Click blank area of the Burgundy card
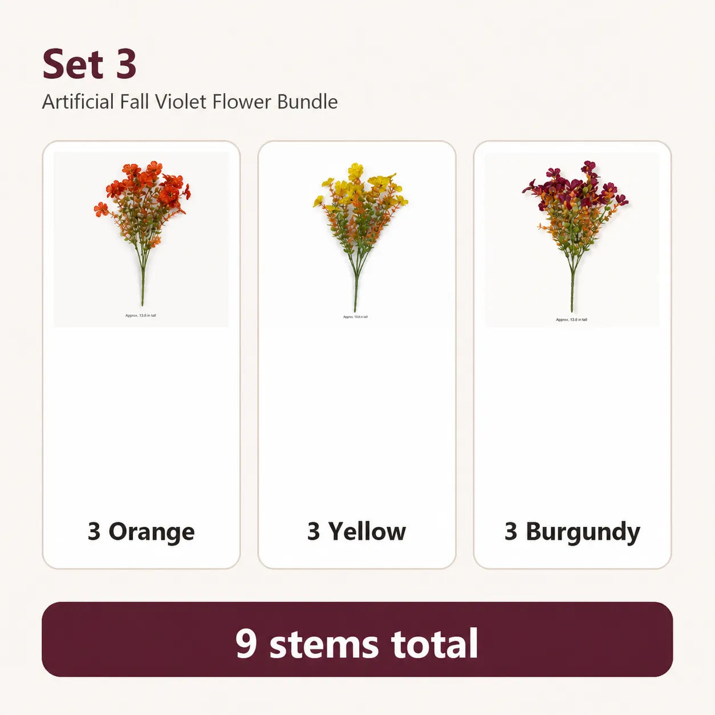The height and width of the screenshot is (715, 715). coord(572,422)
